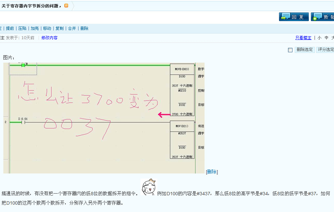Tick the post selection checkbox
The image size is (334, 212).
(x=290, y=50)
